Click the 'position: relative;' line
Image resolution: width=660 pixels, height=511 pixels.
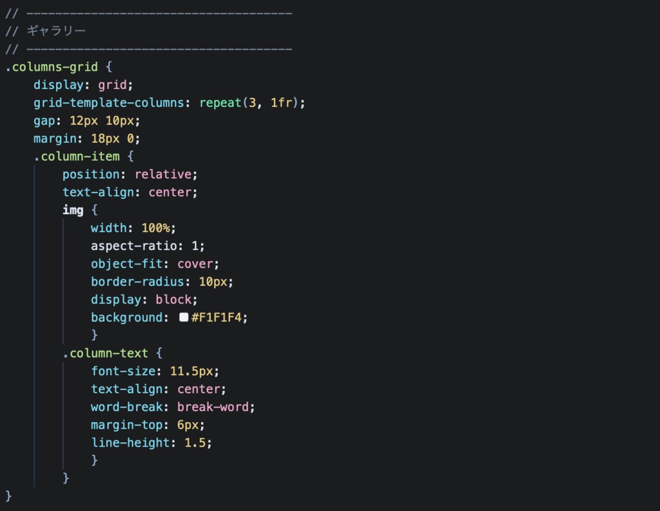coord(130,174)
